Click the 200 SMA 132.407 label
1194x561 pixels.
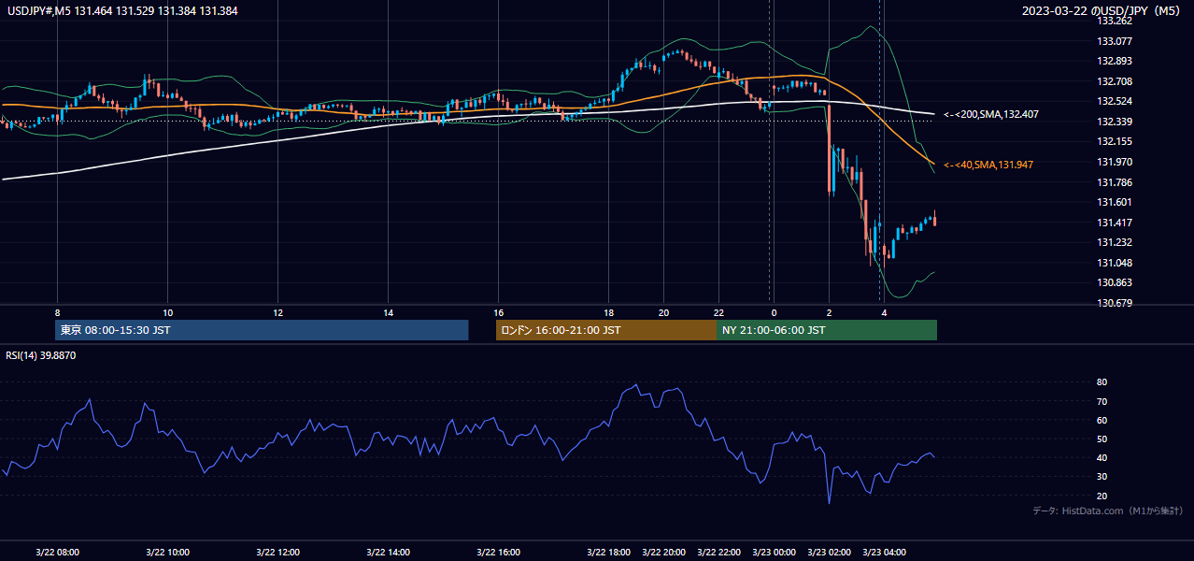click(x=990, y=114)
